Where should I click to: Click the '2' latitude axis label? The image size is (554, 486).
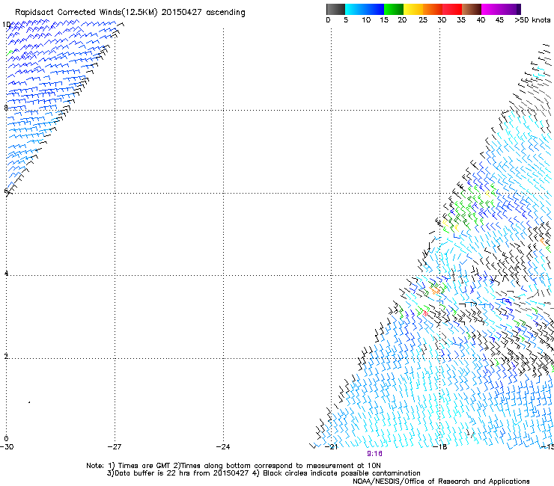(6, 357)
